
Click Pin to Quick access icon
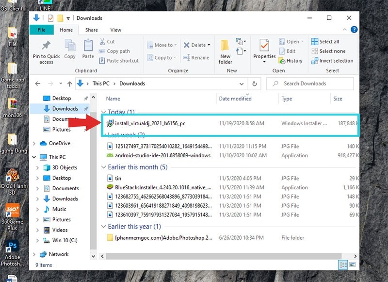tap(46, 46)
